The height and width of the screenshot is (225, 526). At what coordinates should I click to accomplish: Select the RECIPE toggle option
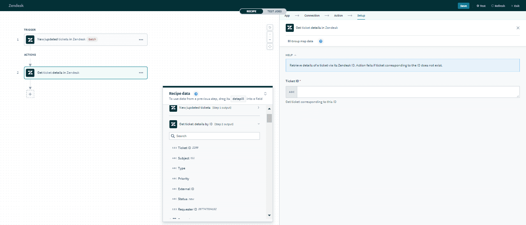click(251, 11)
